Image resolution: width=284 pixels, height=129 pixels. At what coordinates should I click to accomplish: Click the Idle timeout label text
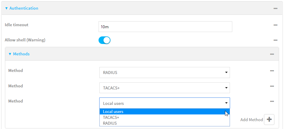pyautogui.click(x=17, y=25)
